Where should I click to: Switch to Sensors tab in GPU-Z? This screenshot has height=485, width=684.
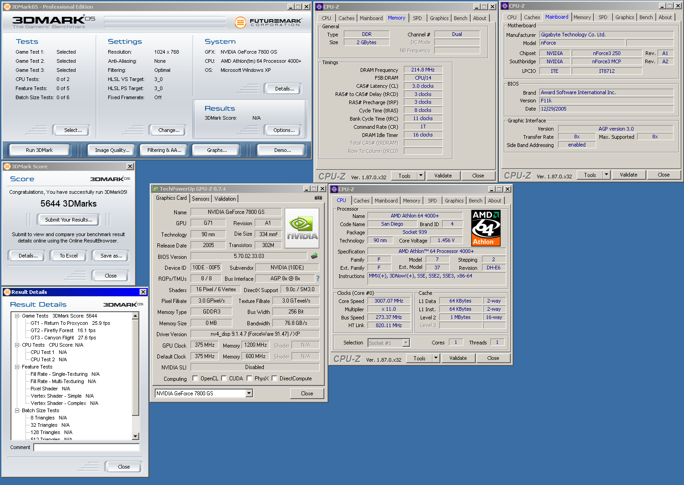[x=201, y=199]
